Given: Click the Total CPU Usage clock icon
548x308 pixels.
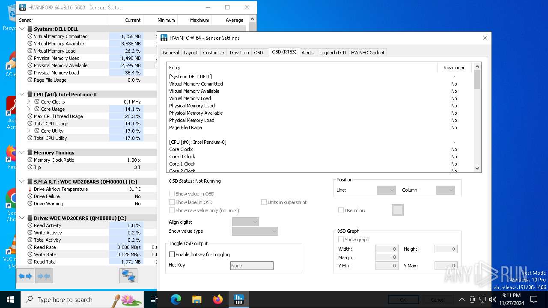Looking at the screenshot, I should tap(30, 124).
